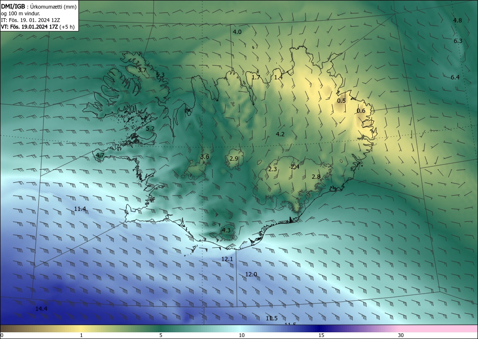Click the colour scale tick label 10
This screenshot has width=478, height=339.
point(242,336)
